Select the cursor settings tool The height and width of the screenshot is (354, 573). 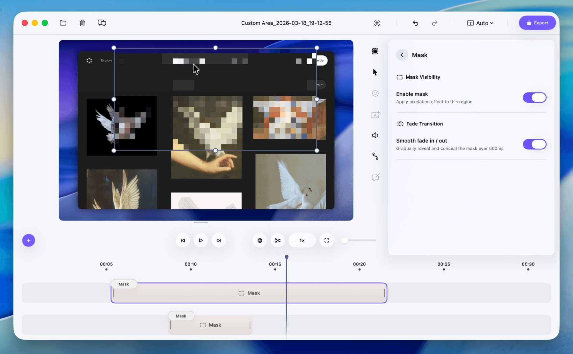(x=375, y=72)
